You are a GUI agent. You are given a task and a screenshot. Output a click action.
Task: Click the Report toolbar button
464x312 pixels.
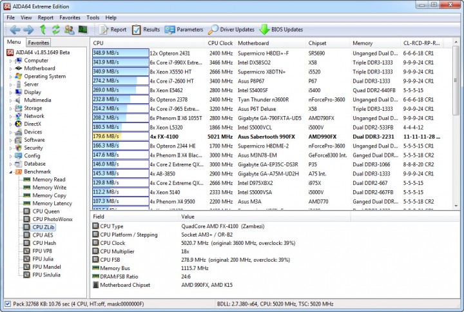[x=112, y=30]
